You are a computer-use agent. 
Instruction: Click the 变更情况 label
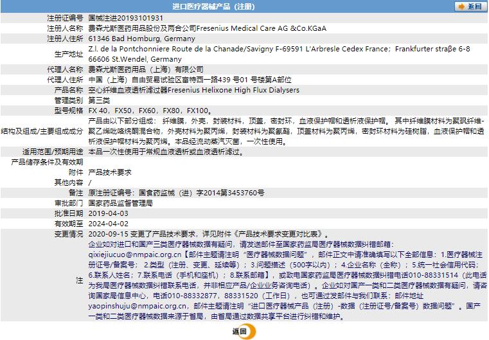point(69,234)
